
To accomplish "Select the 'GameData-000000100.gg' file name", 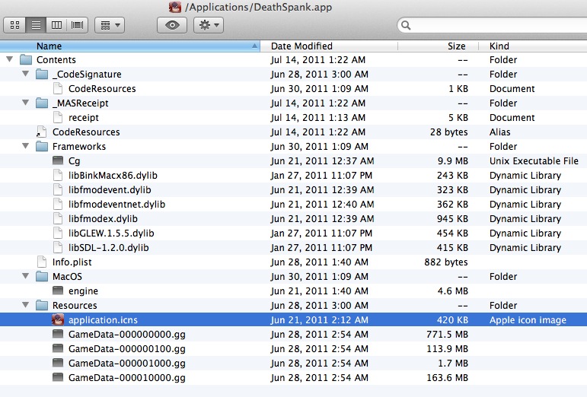I will (x=127, y=349).
